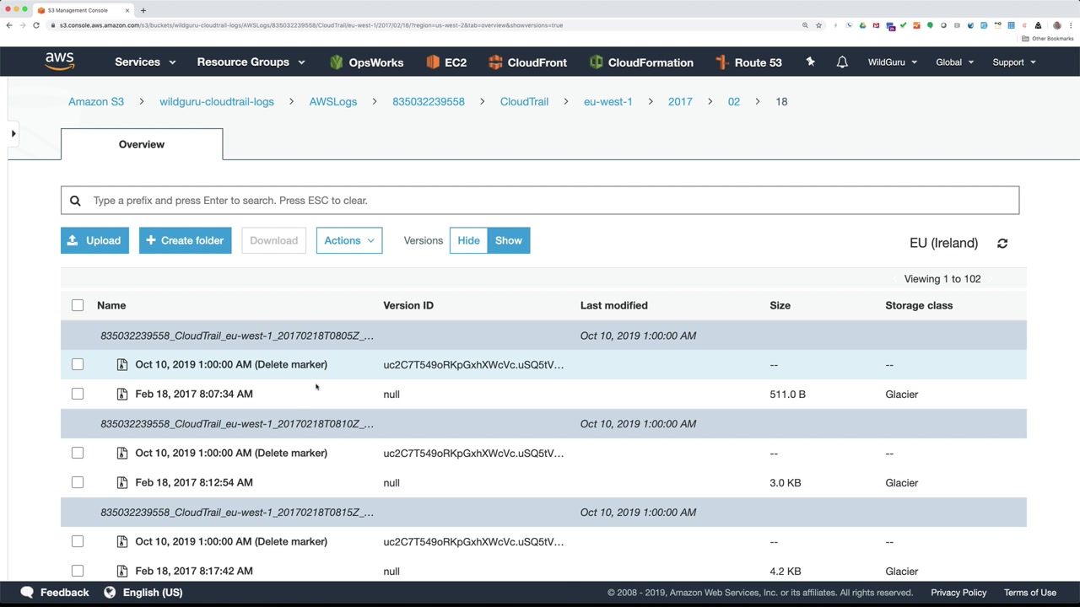Click the Feedback speech bubble icon
This screenshot has width=1080, height=607.
27,592
